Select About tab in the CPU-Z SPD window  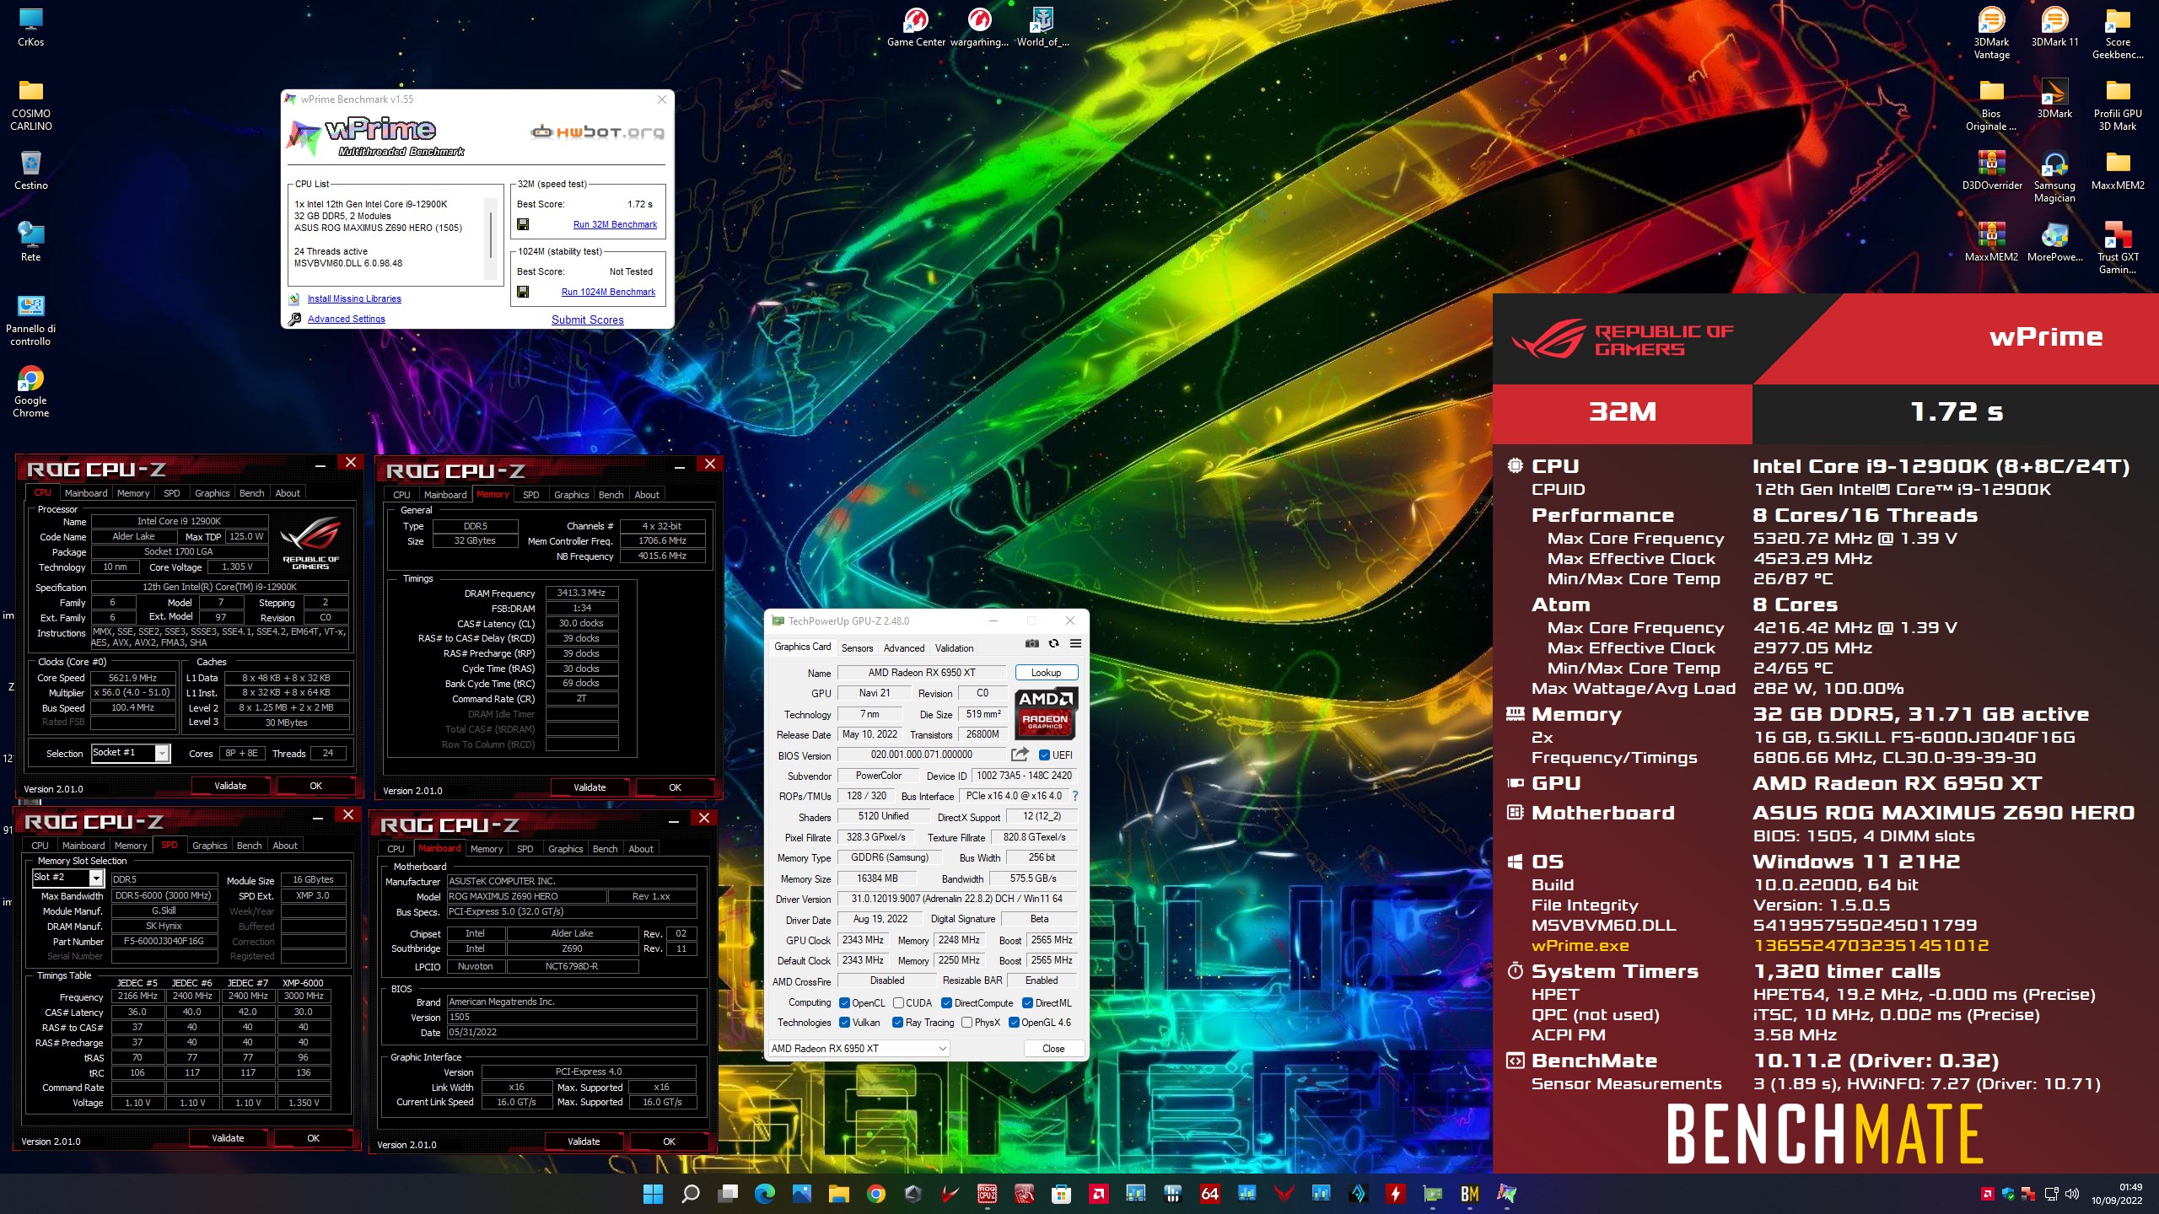285,846
